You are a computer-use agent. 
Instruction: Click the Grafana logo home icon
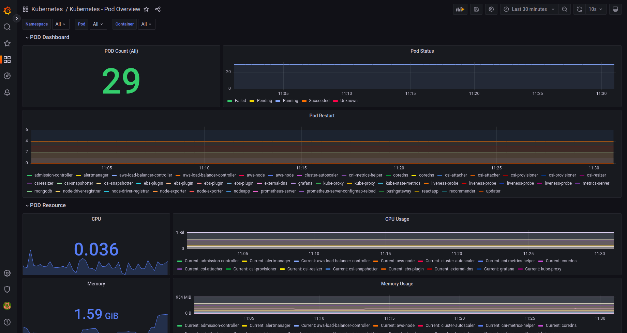click(x=7, y=11)
